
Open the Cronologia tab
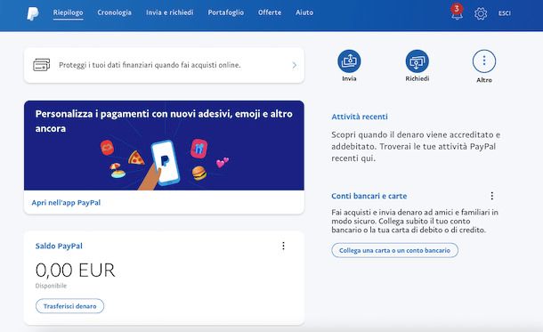click(114, 12)
